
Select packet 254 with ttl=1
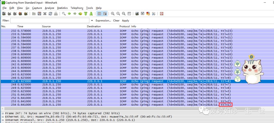pos(137,105)
